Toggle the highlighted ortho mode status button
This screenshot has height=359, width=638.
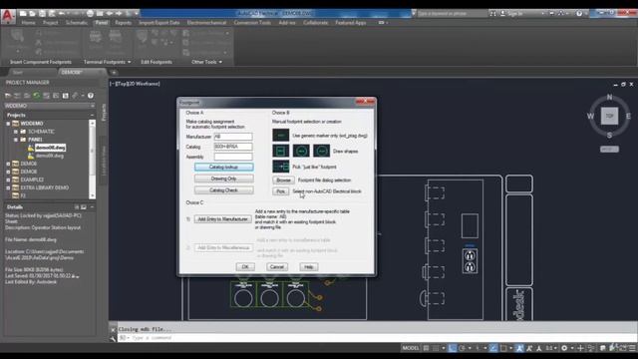pyautogui.click(x=452, y=348)
